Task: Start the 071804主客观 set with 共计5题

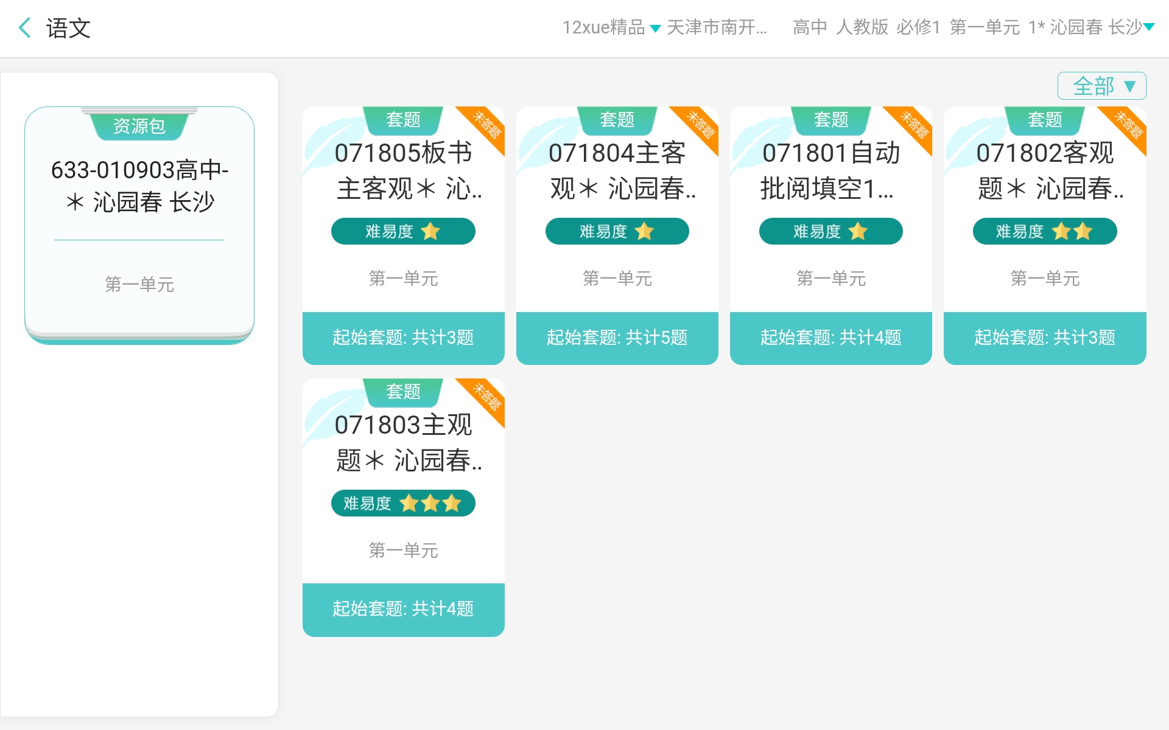Action: 617,338
